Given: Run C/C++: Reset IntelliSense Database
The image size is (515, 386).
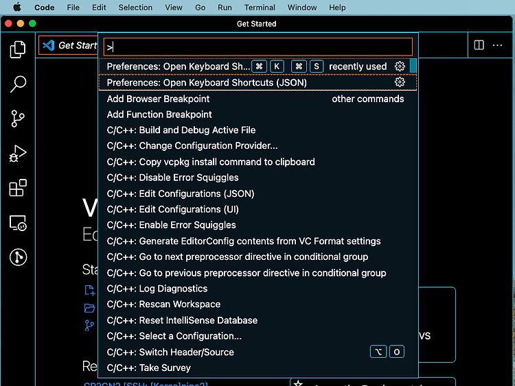Looking at the screenshot, I should [x=257, y=320].
